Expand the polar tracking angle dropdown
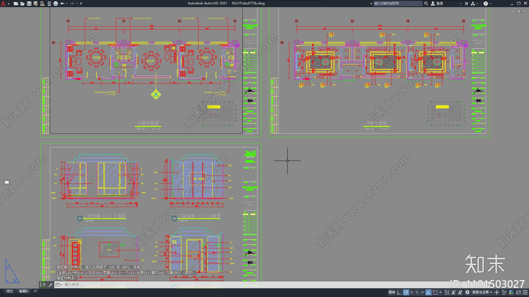 pyautogui.click(x=412, y=292)
